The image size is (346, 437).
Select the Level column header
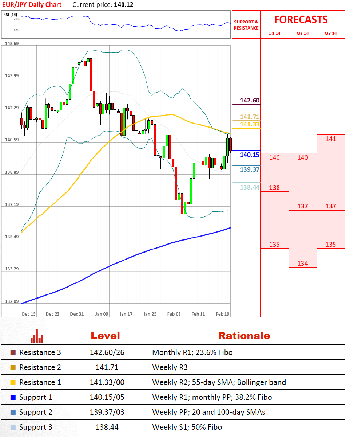point(105,336)
